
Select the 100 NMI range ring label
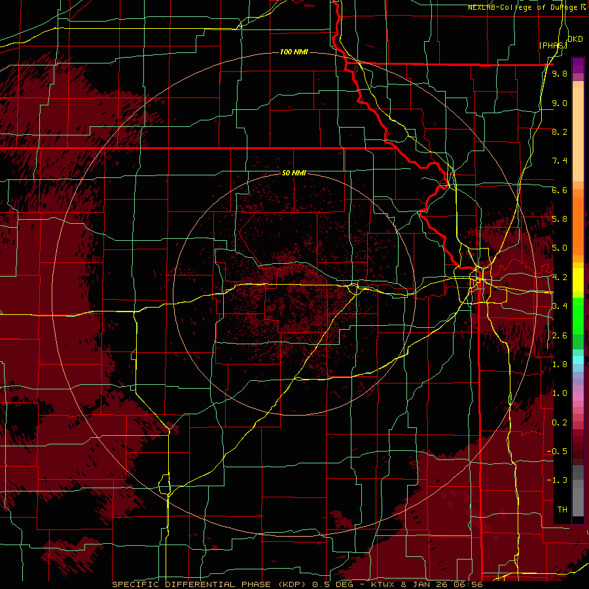294,52
